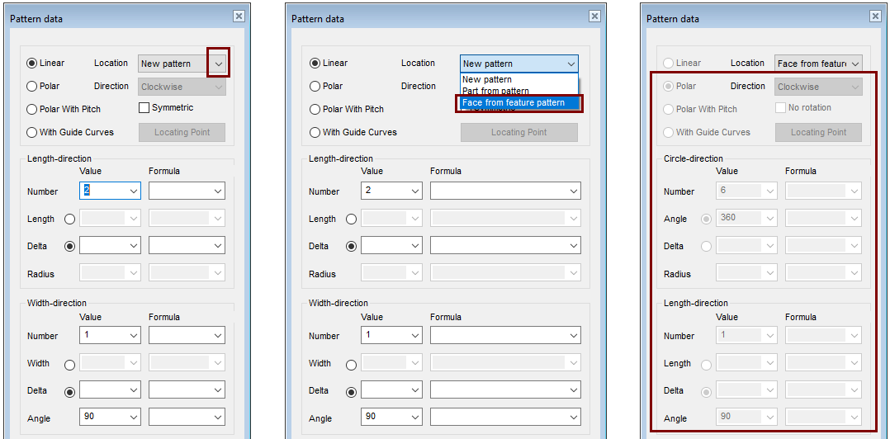Click Locating Point button in left dialog
The height and width of the screenshot is (439, 890).
point(182,132)
